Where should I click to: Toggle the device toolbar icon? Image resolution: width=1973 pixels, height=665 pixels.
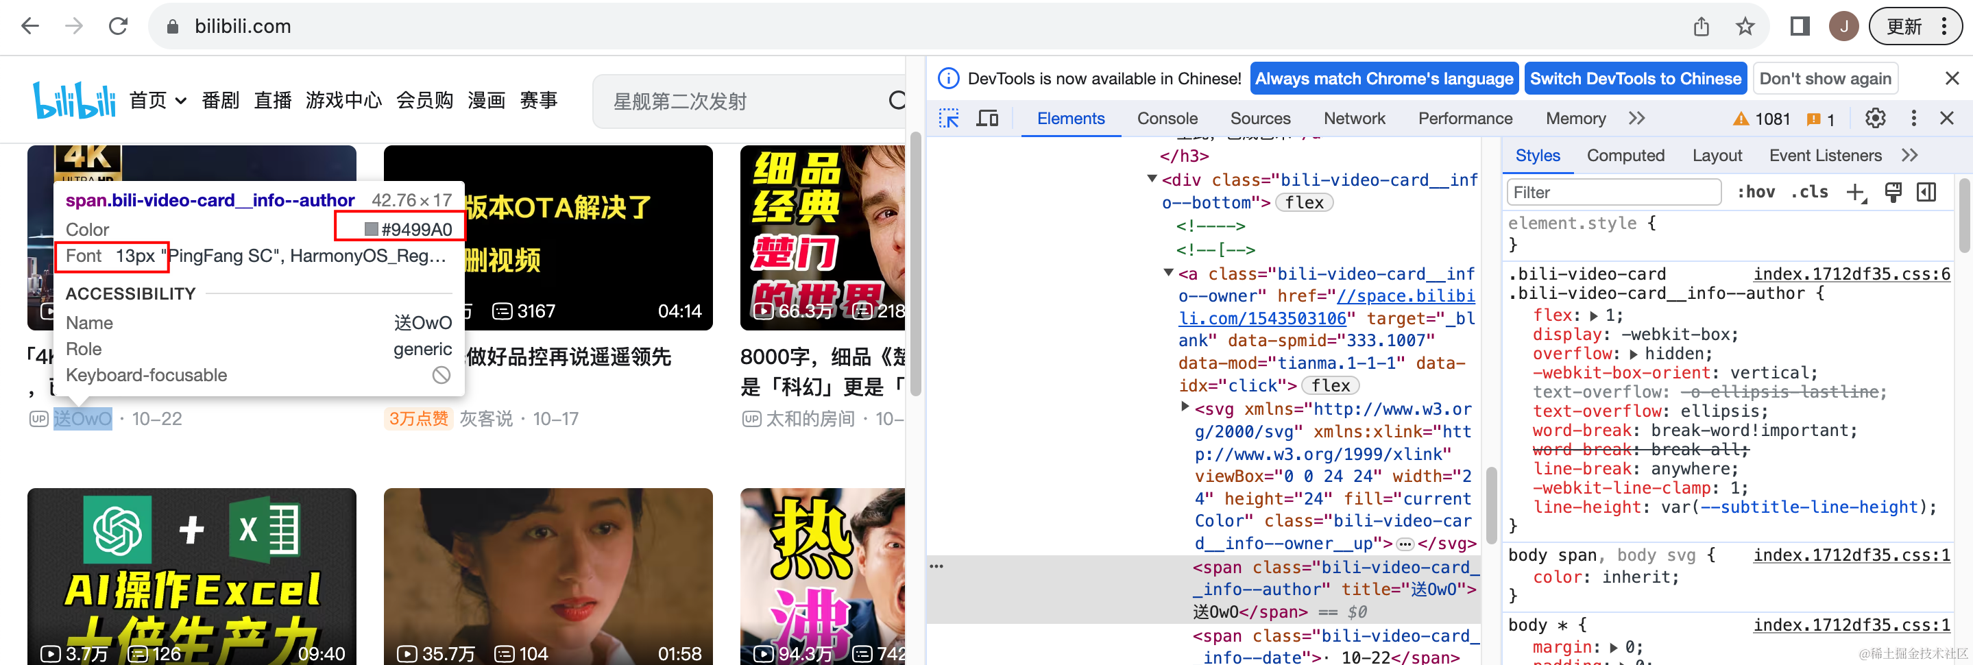[987, 119]
